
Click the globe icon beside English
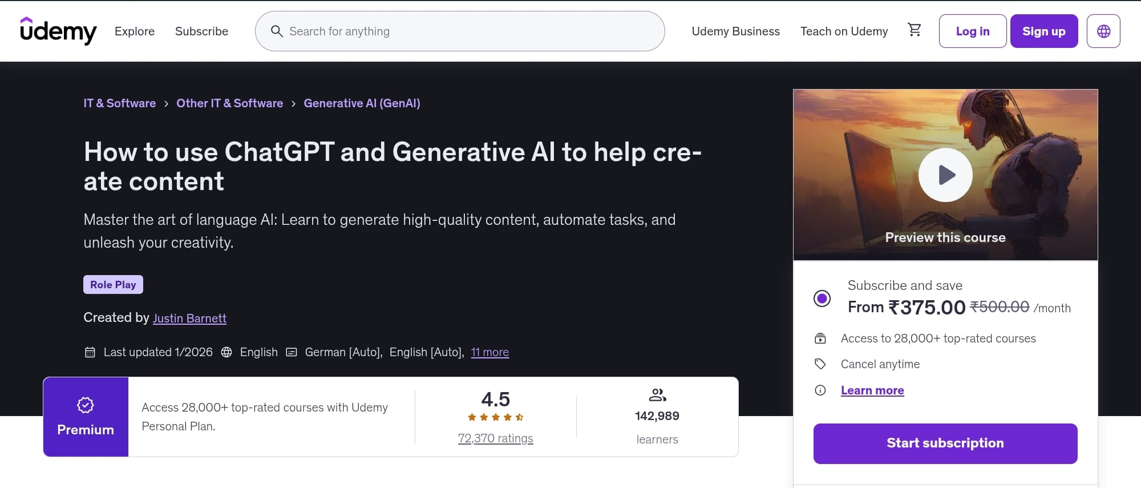pos(226,352)
